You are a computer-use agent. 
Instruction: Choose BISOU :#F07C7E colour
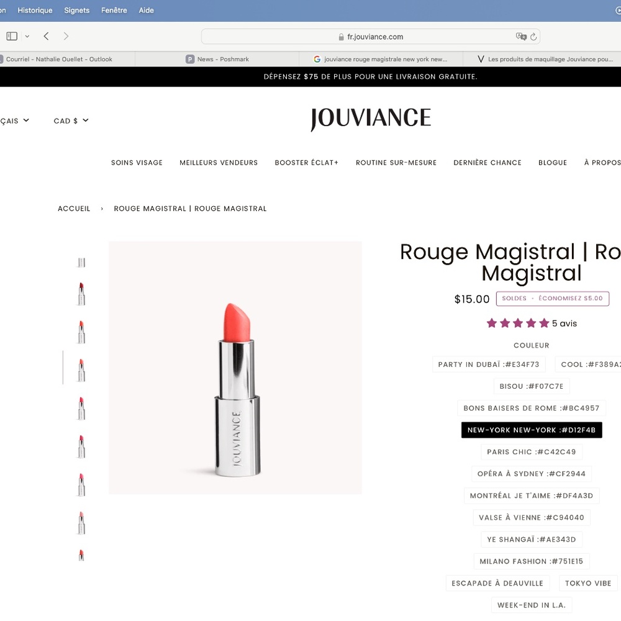(x=532, y=386)
